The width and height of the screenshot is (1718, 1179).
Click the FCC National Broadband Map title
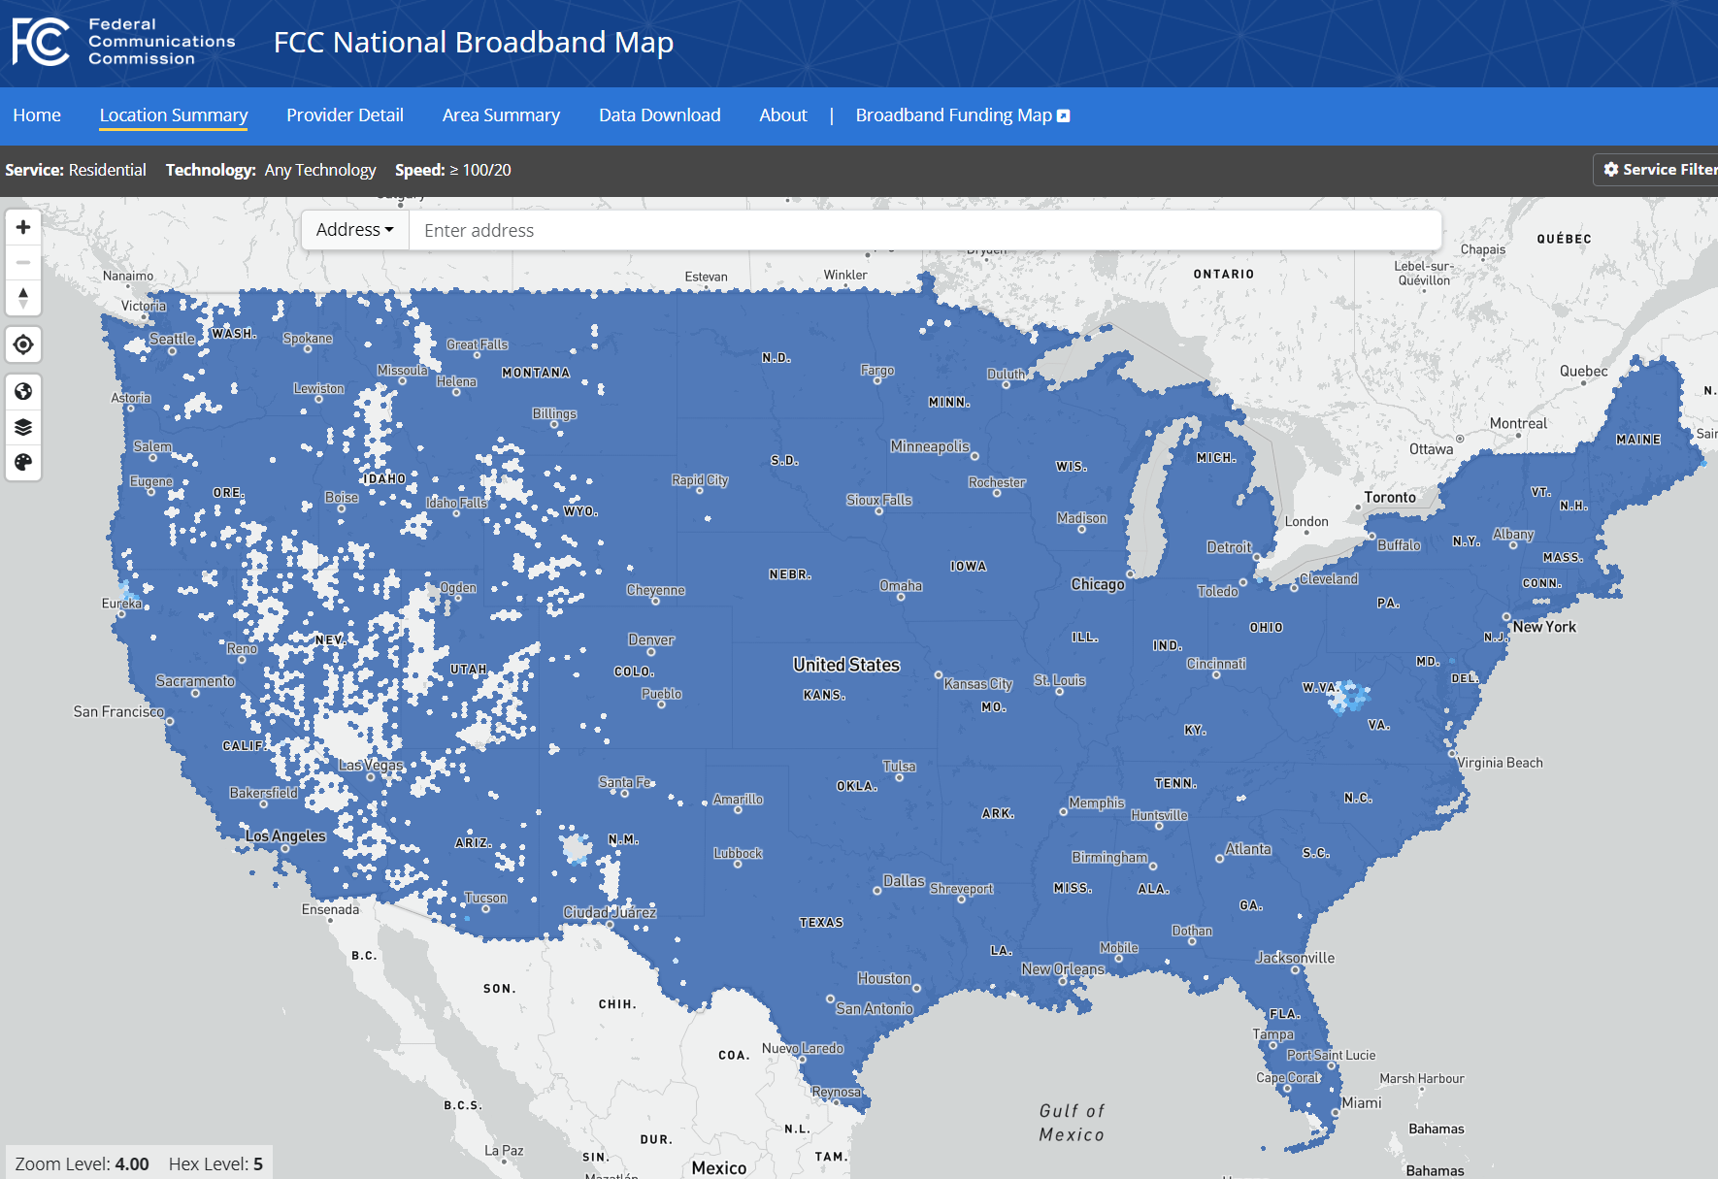click(x=474, y=43)
